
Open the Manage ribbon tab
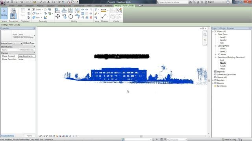(98, 5)
